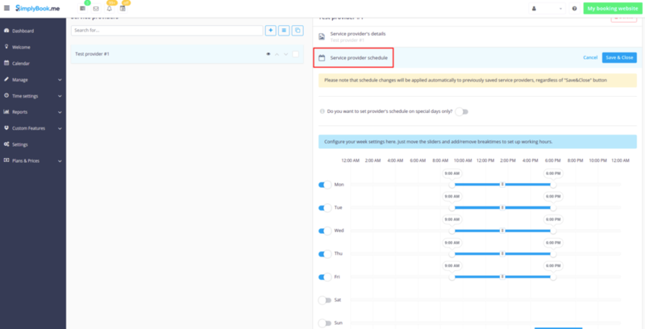Click the Save & Close button
Viewport: 645px width, 329px height.
[619, 57]
